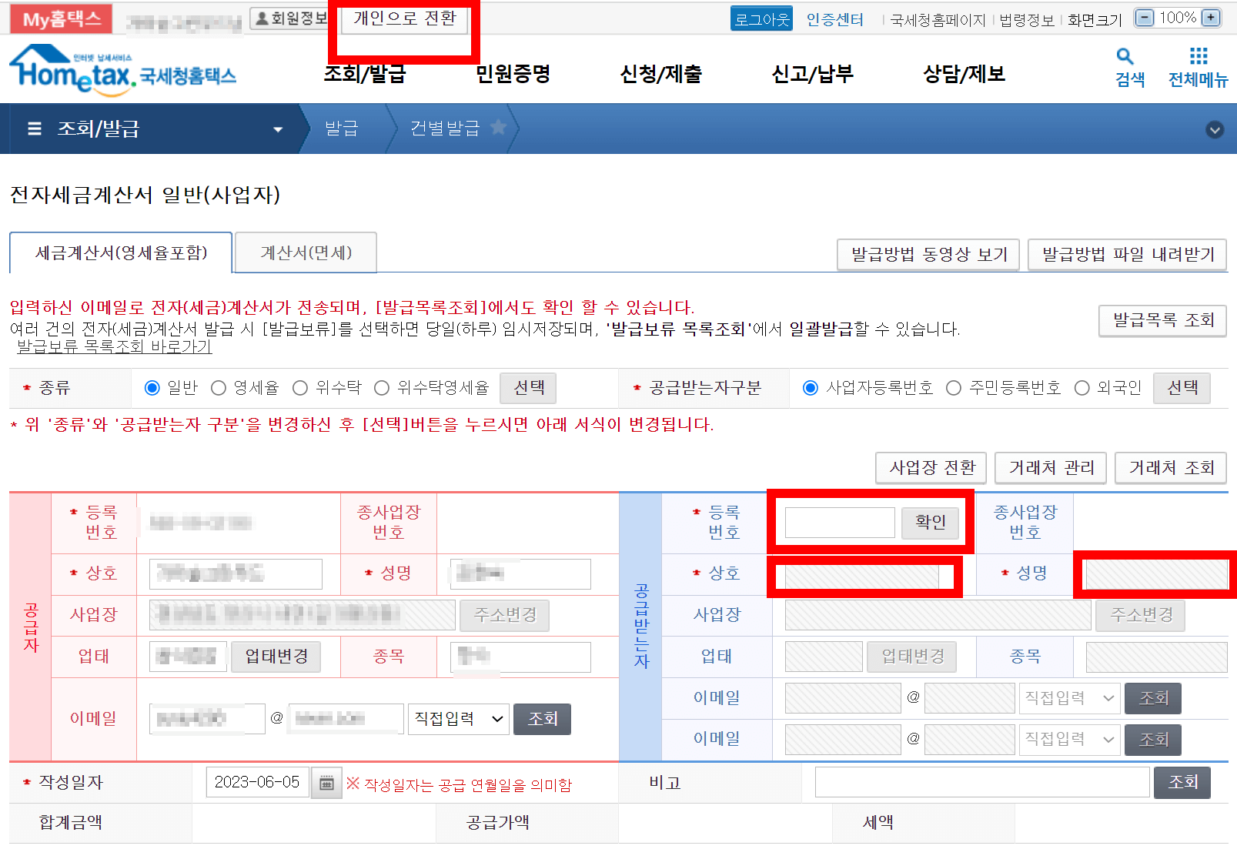The width and height of the screenshot is (1237, 849).
Task: Click the zoom in plus icon
Action: (x=1211, y=18)
